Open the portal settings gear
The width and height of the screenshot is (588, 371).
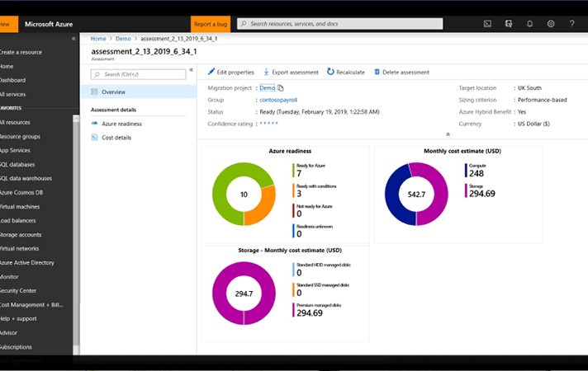(551, 24)
